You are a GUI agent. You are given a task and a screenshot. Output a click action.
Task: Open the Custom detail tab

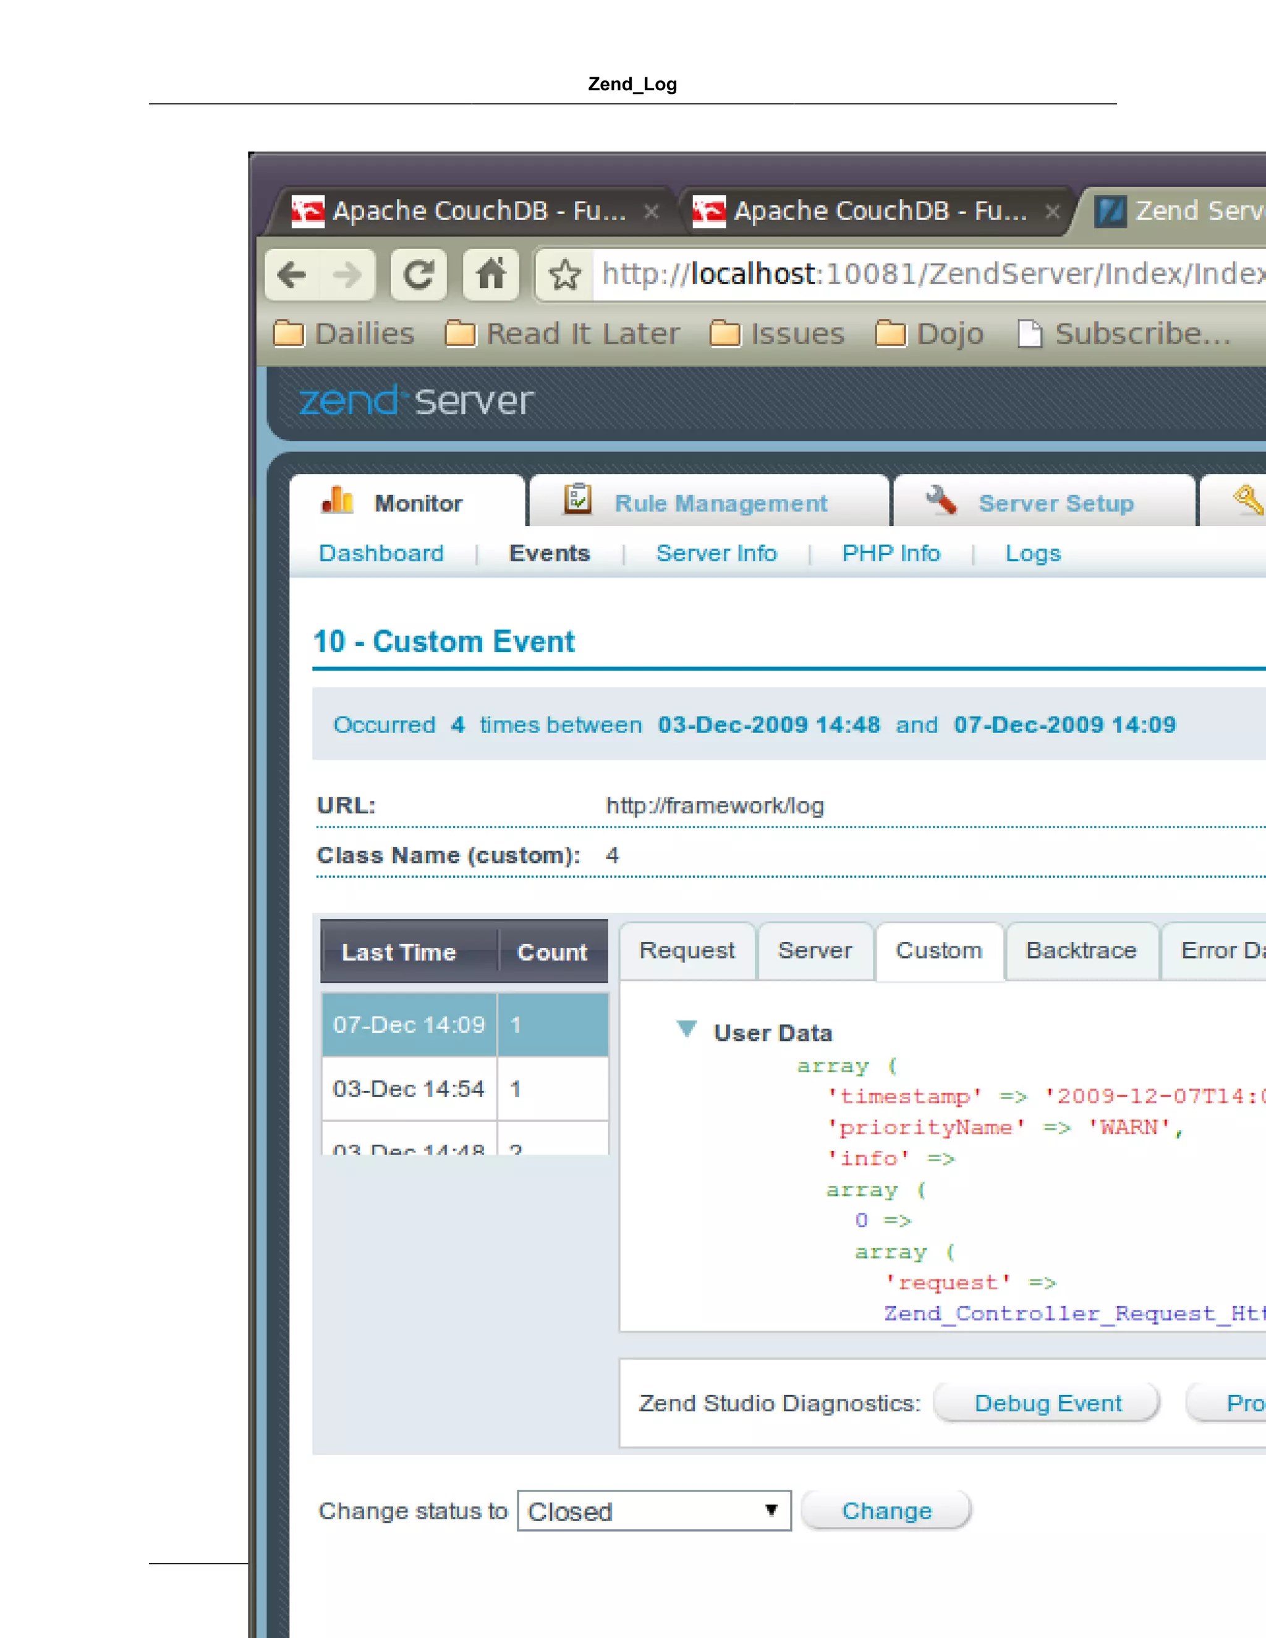click(939, 951)
